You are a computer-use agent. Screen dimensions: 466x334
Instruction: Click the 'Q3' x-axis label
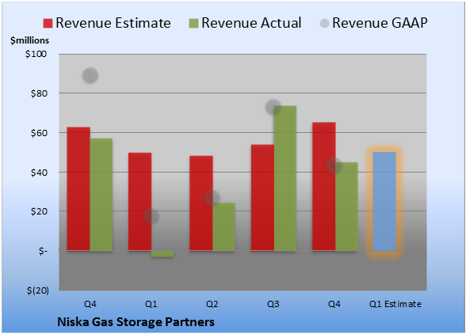[x=273, y=304]
